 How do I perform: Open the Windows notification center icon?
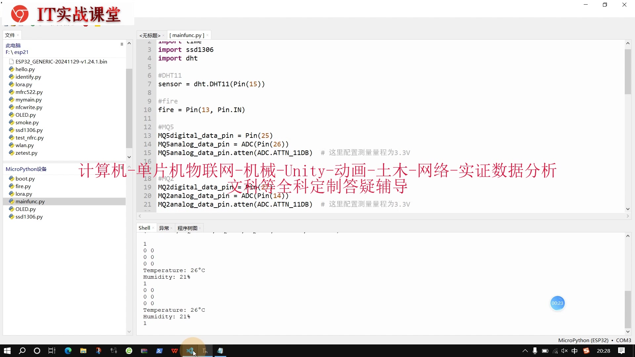621,351
